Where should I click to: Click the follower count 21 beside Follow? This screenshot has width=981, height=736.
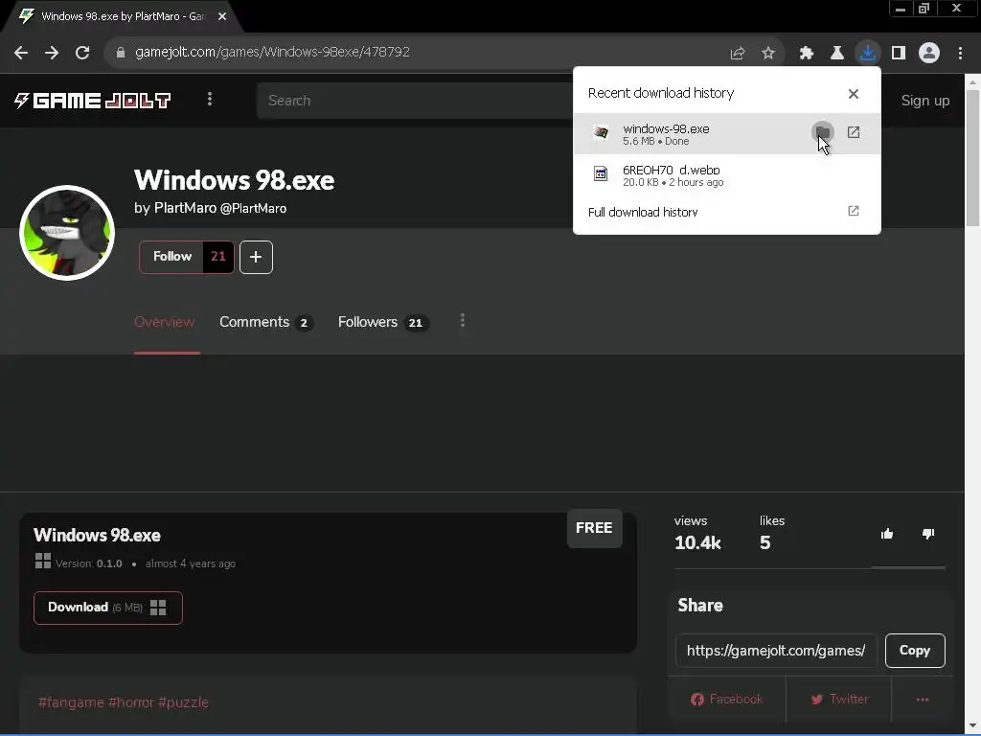tap(217, 257)
